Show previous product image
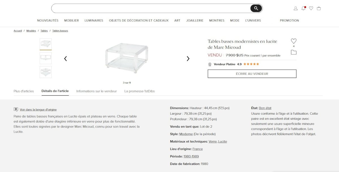This screenshot has width=339, height=172. 66,59
